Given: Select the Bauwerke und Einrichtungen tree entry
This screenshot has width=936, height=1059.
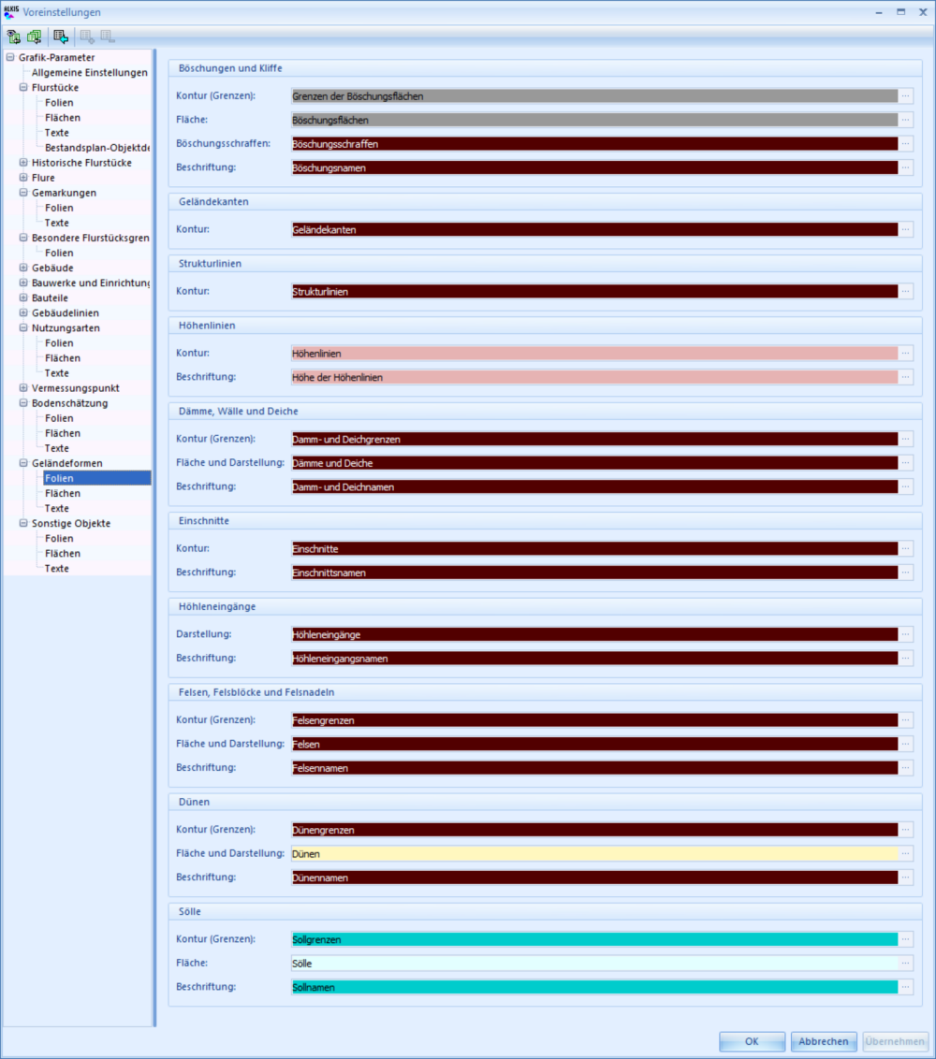Looking at the screenshot, I should tap(91, 283).
